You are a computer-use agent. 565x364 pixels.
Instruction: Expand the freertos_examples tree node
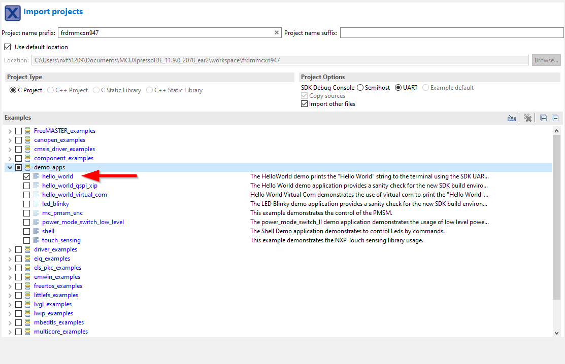point(10,286)
